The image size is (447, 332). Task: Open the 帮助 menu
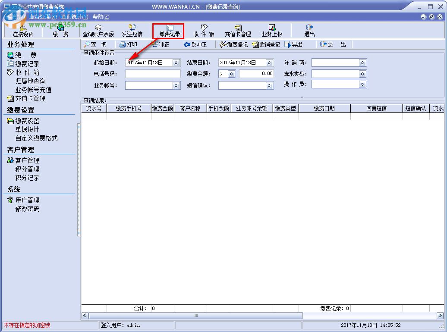pos(101,16)
